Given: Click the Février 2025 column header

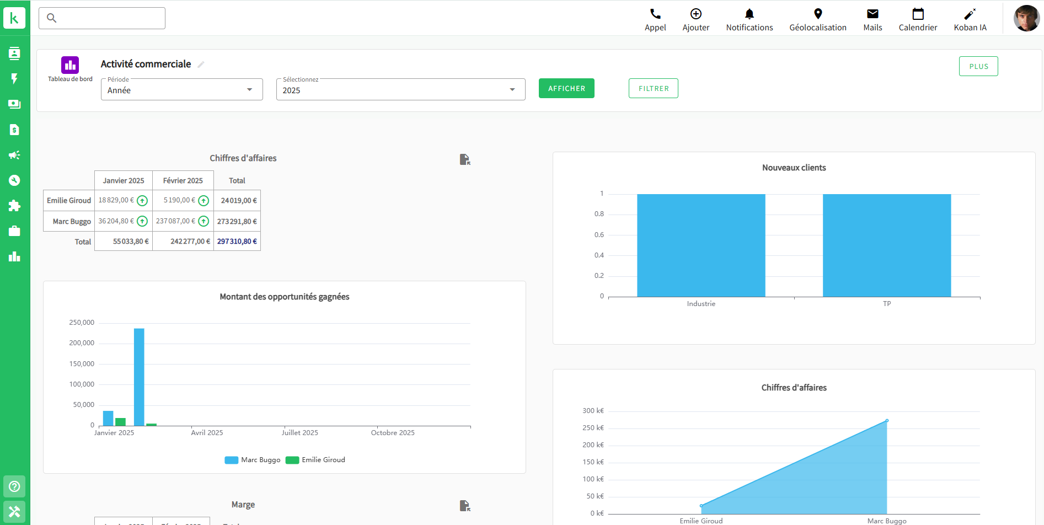Looking at the screenshot, I should point(183,180).
